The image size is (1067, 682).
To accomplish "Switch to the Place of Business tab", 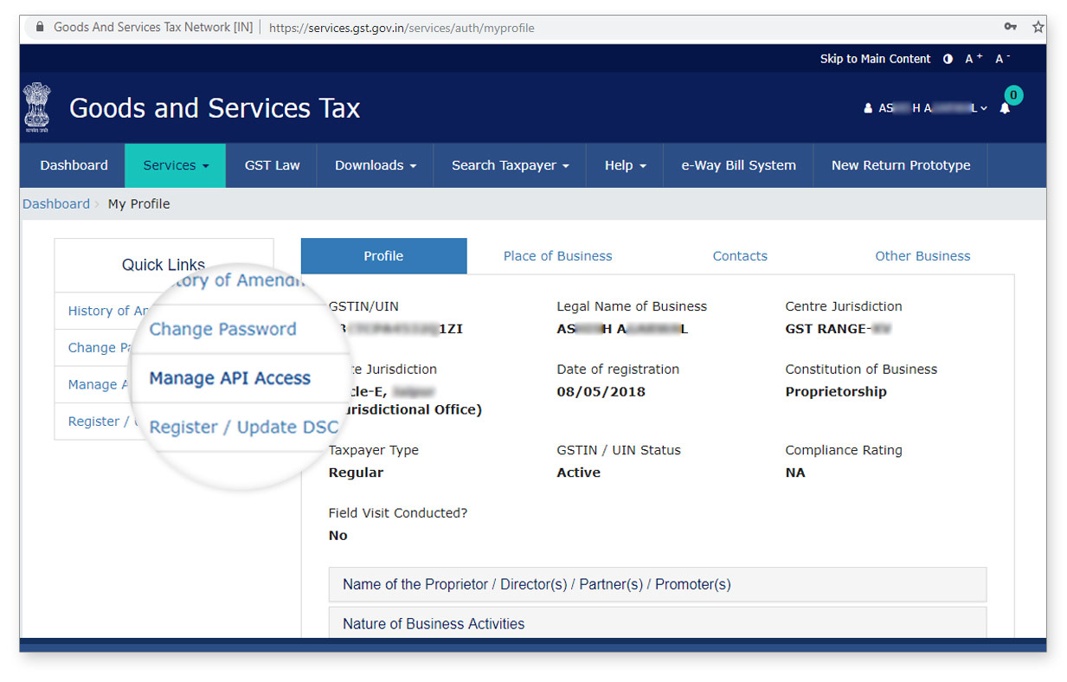I will (x=557, y=256).
